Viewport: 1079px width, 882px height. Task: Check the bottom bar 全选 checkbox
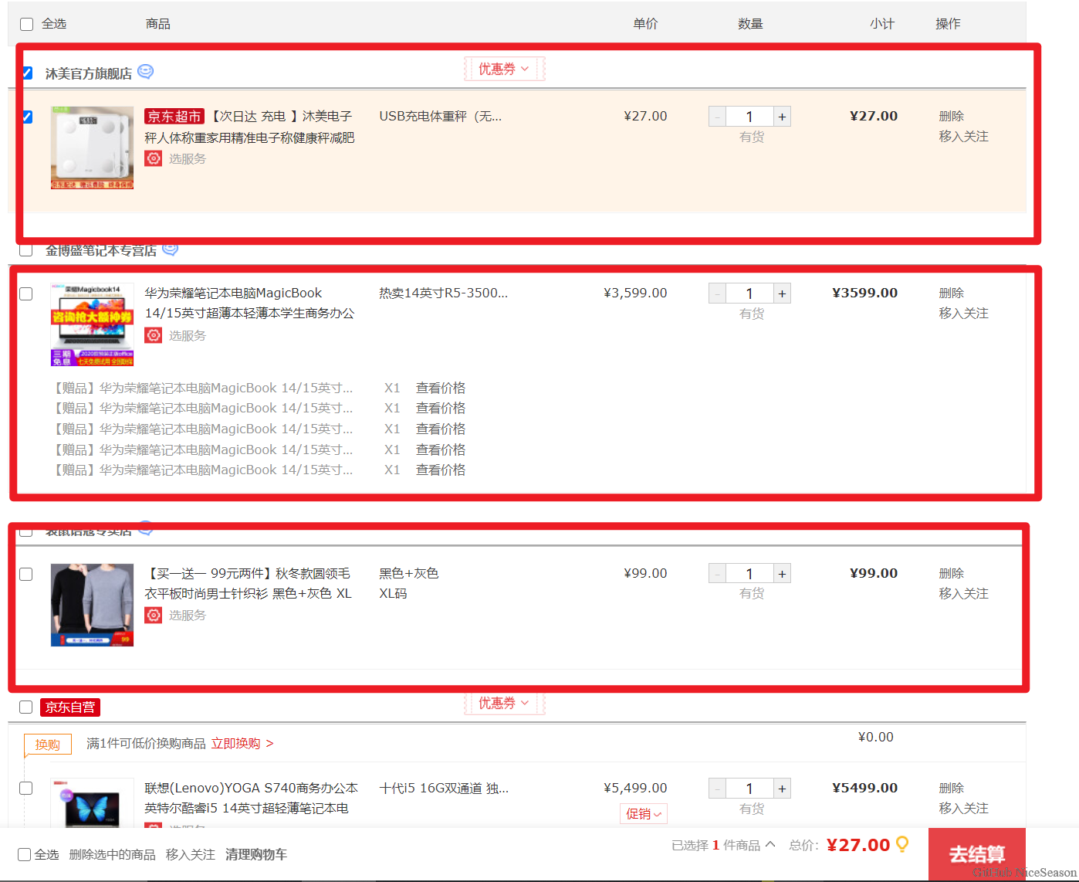(x=25, y=854)
